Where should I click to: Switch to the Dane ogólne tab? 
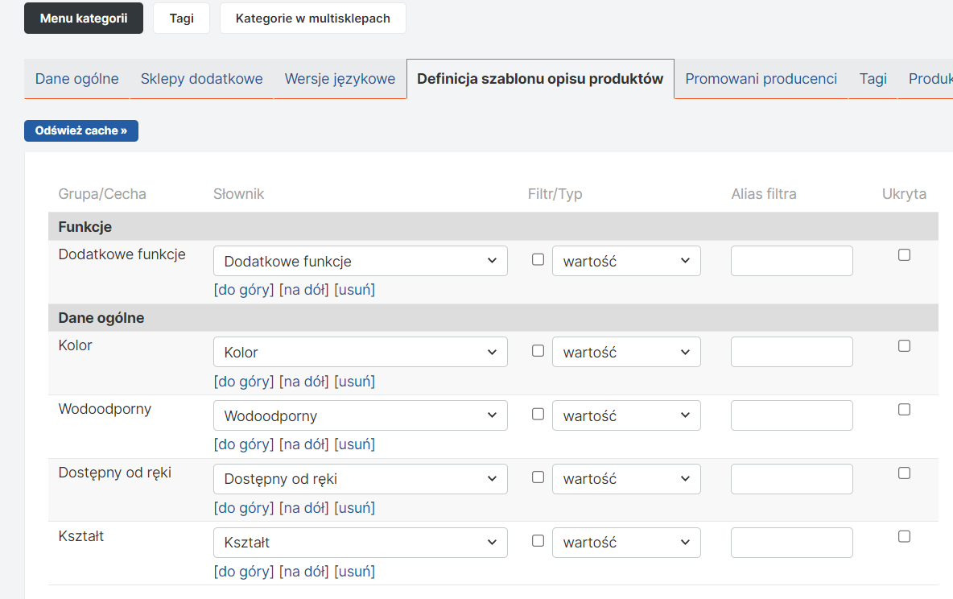point(77,79)
